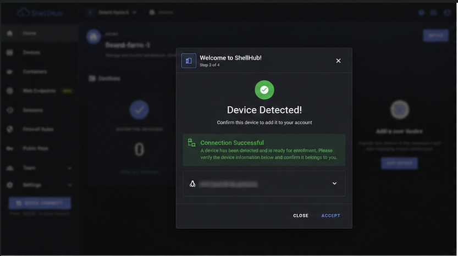Click the blue button at top right of page
Image resolution: width=458 pixels, height=256 pixels.
tap(436, 36)
